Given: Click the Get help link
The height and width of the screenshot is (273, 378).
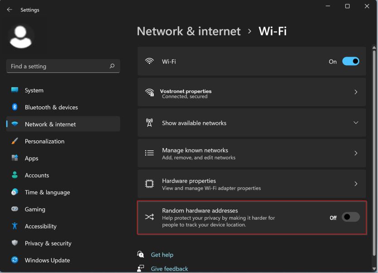Looking at the screenshot, I should pyautogui.click(x=162, y=255).
